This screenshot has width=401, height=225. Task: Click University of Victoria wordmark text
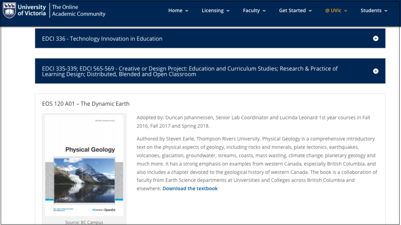32,10
